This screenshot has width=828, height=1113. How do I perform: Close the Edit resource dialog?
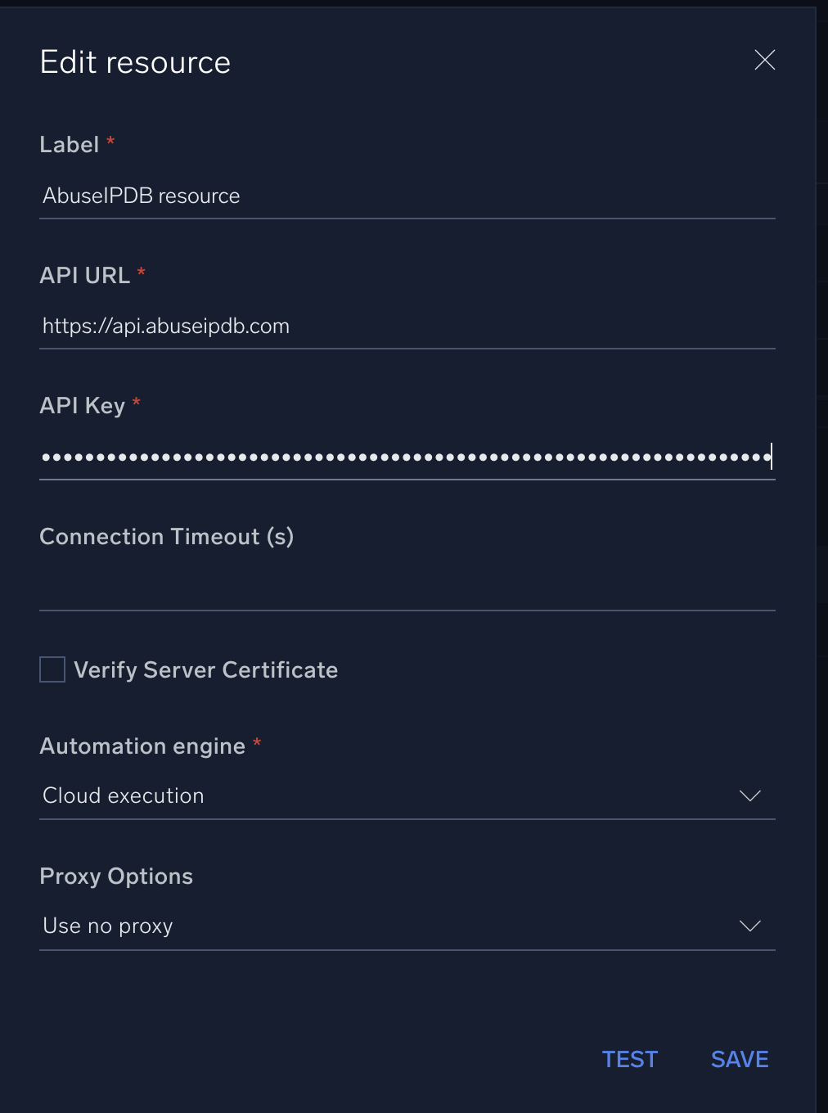[x=764, y=60]
